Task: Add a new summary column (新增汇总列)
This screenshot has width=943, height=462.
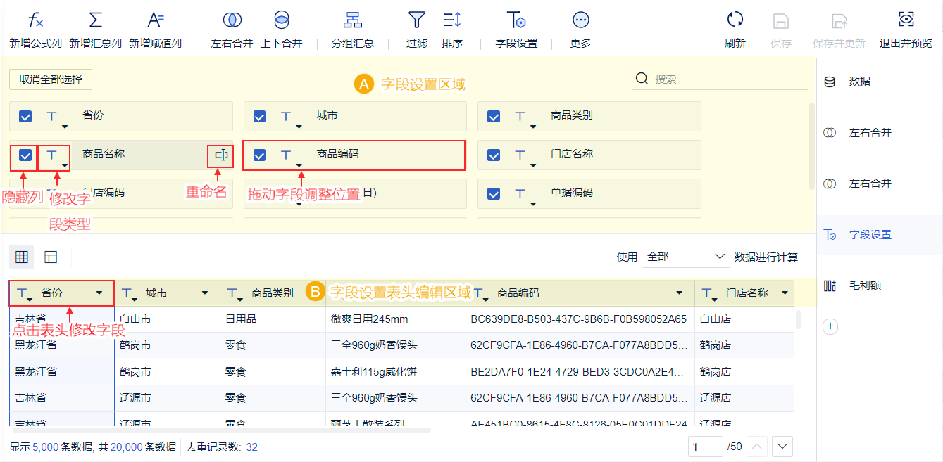Action: [x=95, y=30]
